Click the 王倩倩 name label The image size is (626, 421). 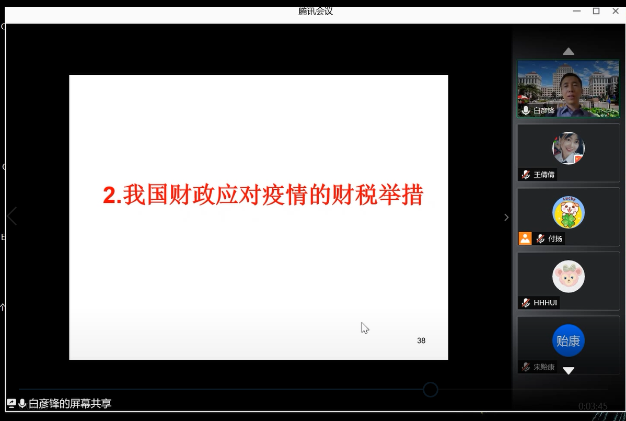click(544, 175)
